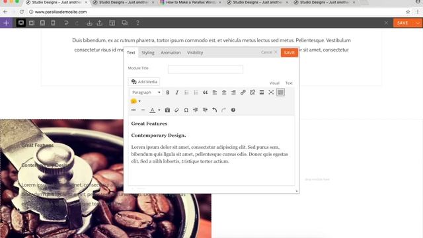The width and height of the screenshot is (423, 238).
Task: Focus the Module Title input field
Action: [206, 69]
